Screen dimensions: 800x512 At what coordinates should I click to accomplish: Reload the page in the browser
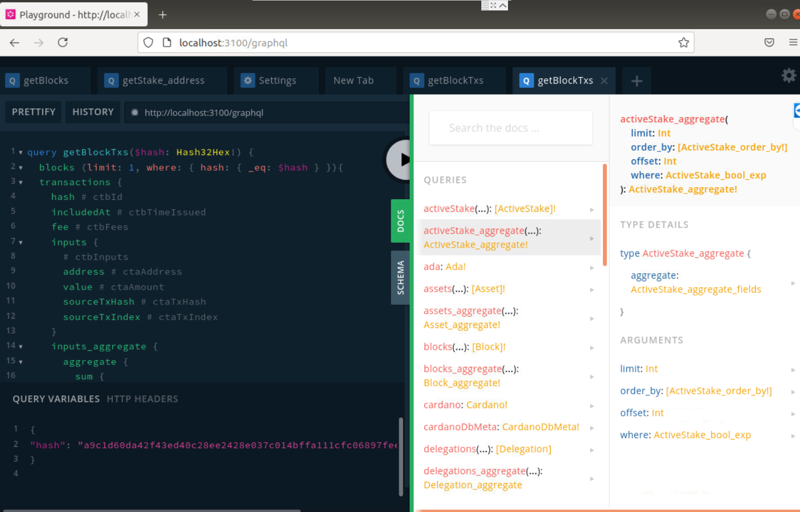[63, 43]
